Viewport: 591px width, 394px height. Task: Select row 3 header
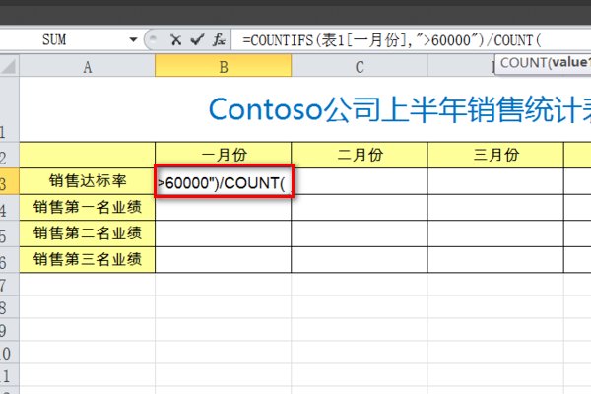[x=9, y=181]
